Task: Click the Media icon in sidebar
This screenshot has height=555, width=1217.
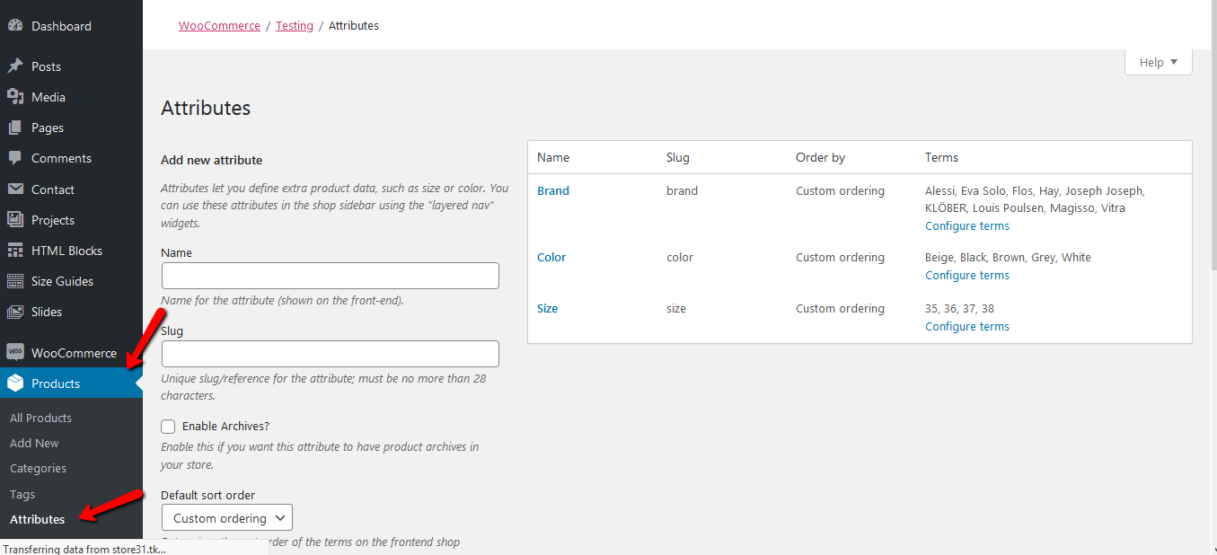Action: point(15,97)
